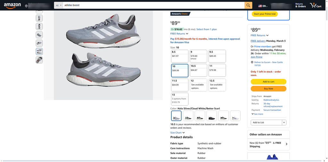The image size is (328, 162).
Task: Click Synthetic-and-rubber fabric type value
Action: click(209, 144)
